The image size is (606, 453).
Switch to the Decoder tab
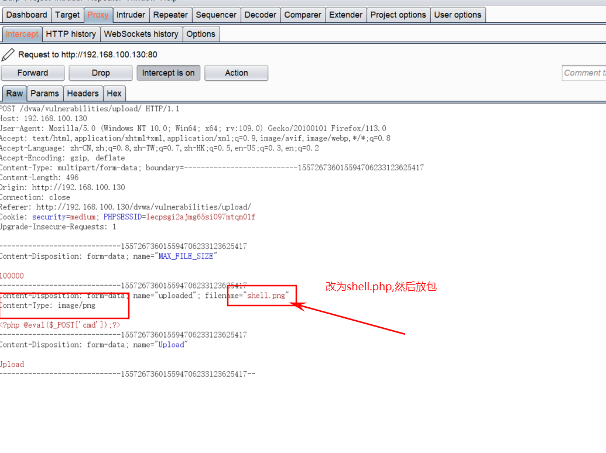click(x=261, y=15)
